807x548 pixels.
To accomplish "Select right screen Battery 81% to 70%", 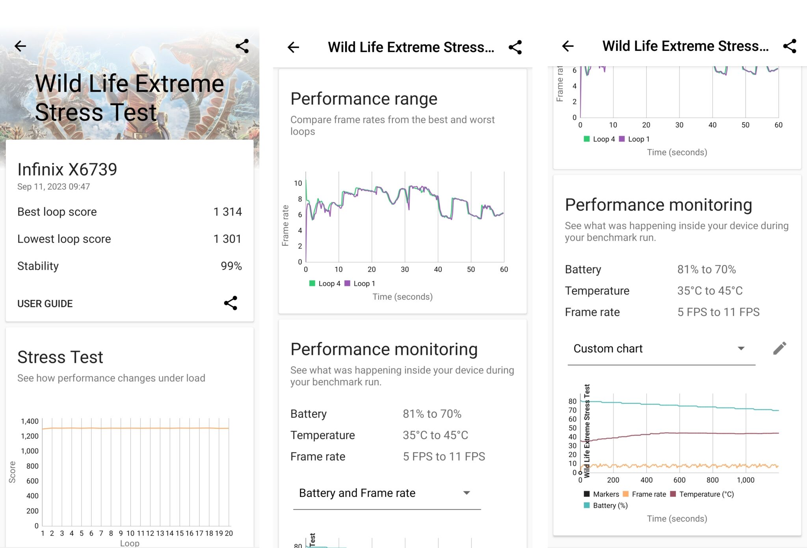I will [707, 269].
